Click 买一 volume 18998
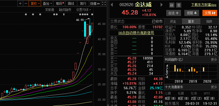The image size is (219, 106). coord(148,58)
